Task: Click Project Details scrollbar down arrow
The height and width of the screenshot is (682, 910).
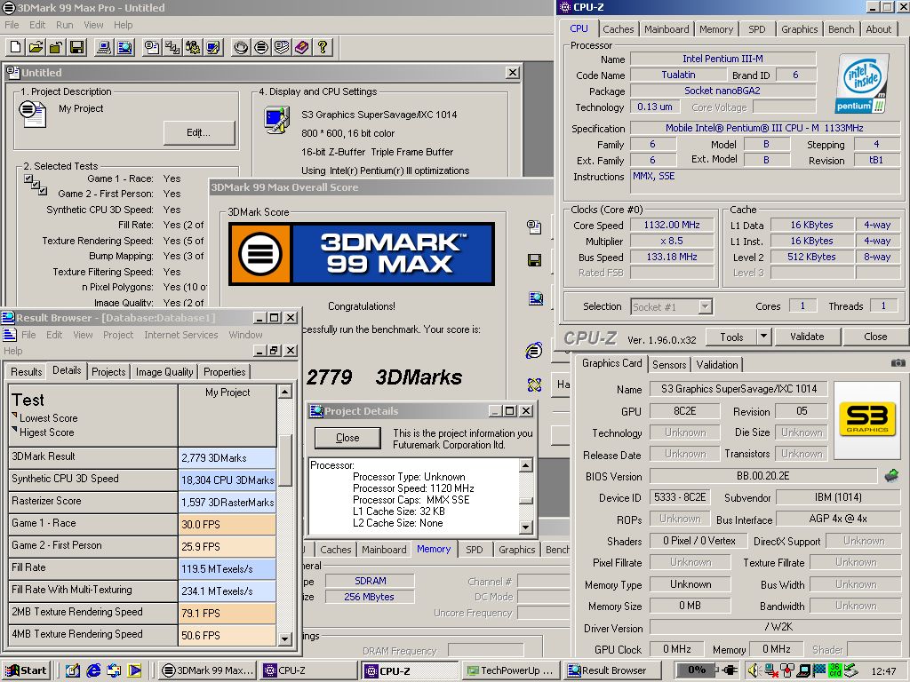Action: pos(526,527)
